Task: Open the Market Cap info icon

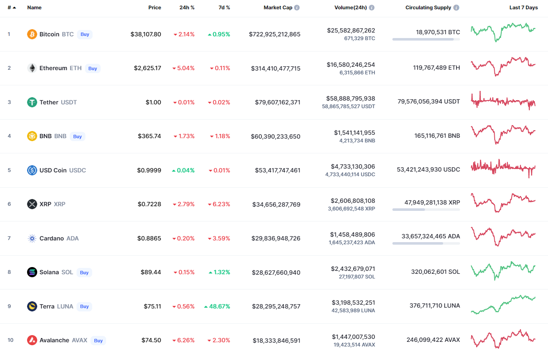Action: pos(297,8)
